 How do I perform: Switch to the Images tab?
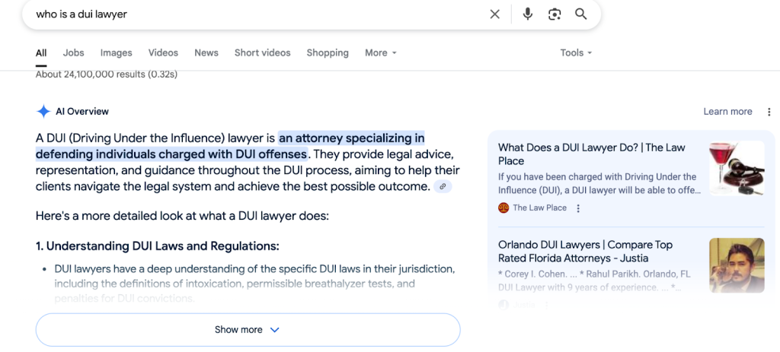[117, 52]
